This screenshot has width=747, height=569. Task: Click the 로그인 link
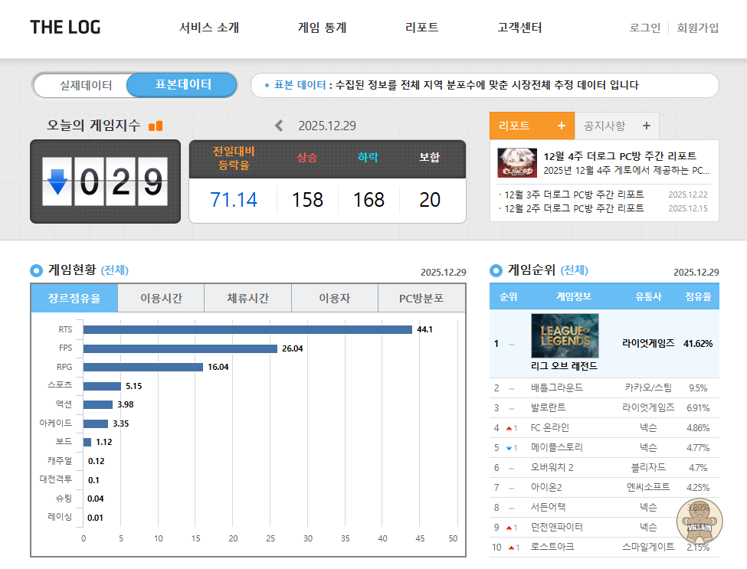point(644,28)
